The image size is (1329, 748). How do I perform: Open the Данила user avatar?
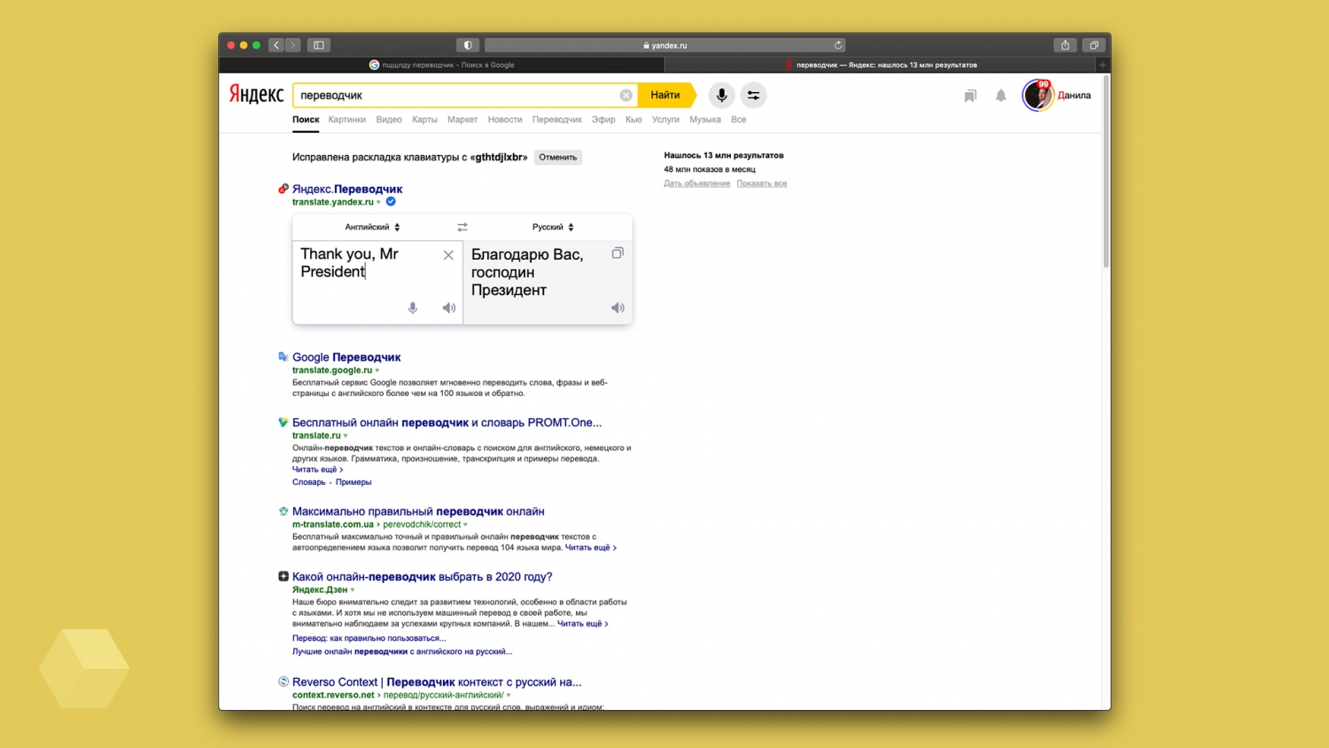click(x=1038, y=95)
